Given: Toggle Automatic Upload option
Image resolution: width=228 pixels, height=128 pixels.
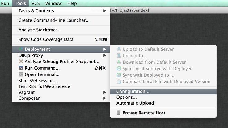Looking at the screenshot, I should (x=135, y=103).
